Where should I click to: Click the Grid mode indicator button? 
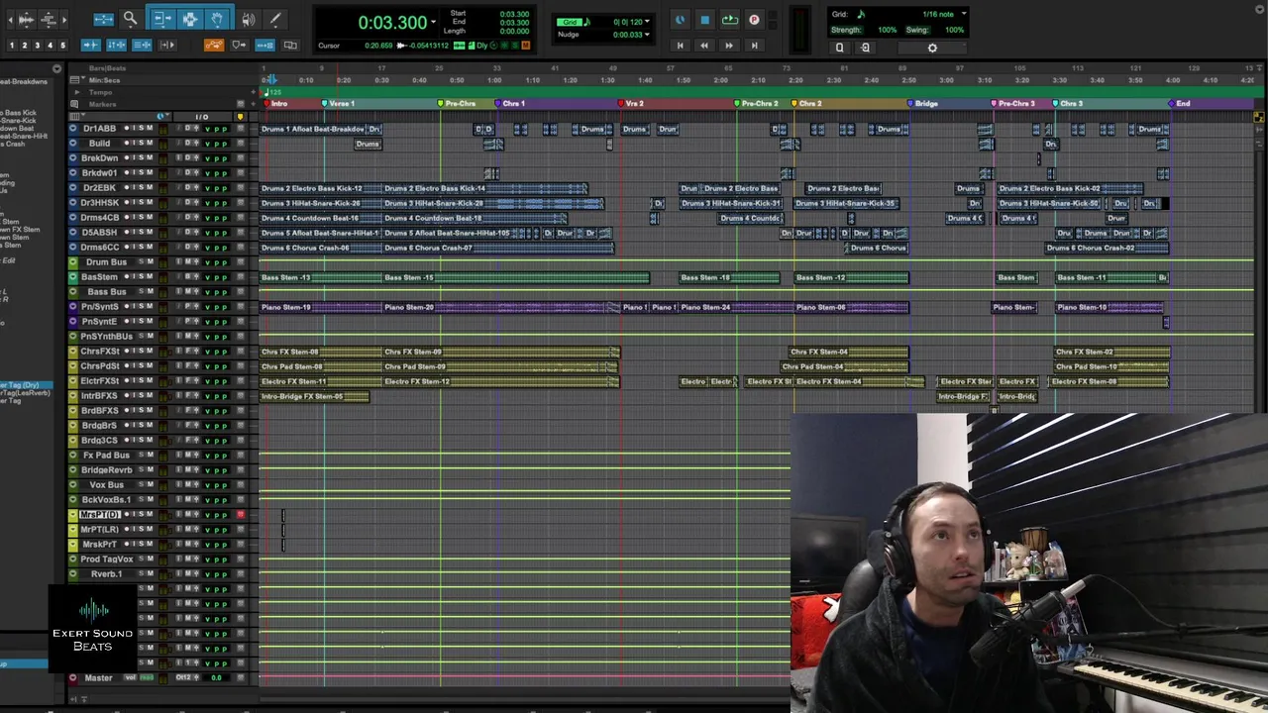[569, 22]
